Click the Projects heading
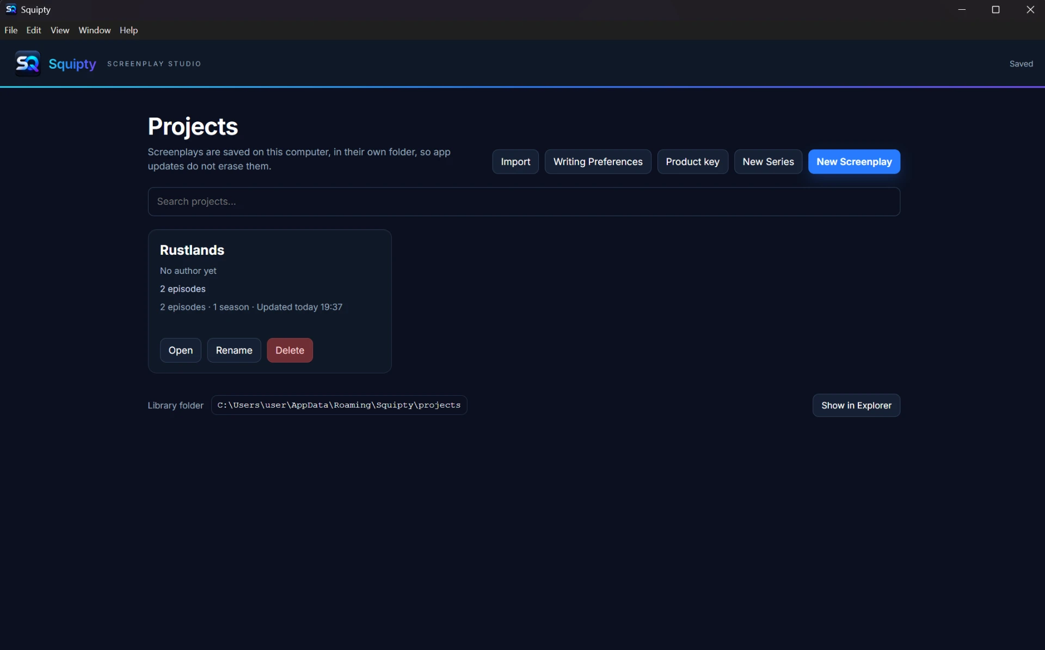The image size is (1045, 650). pyautogui.click(x=193, y=126)
